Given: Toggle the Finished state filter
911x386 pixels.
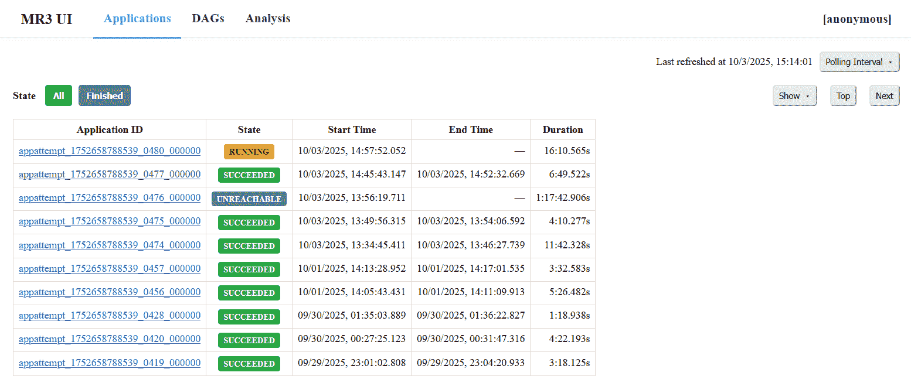Looking at the screenshot, I should coord(104,96).
